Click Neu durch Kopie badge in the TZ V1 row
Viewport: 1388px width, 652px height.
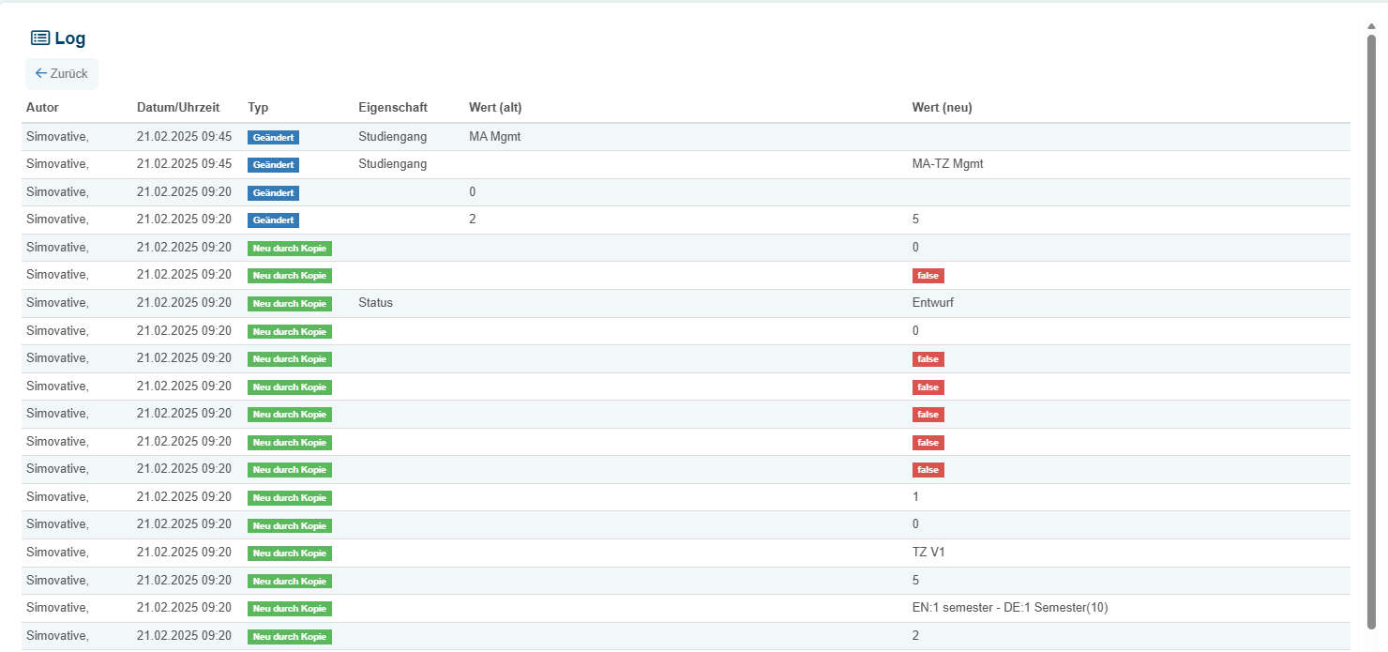290,553
